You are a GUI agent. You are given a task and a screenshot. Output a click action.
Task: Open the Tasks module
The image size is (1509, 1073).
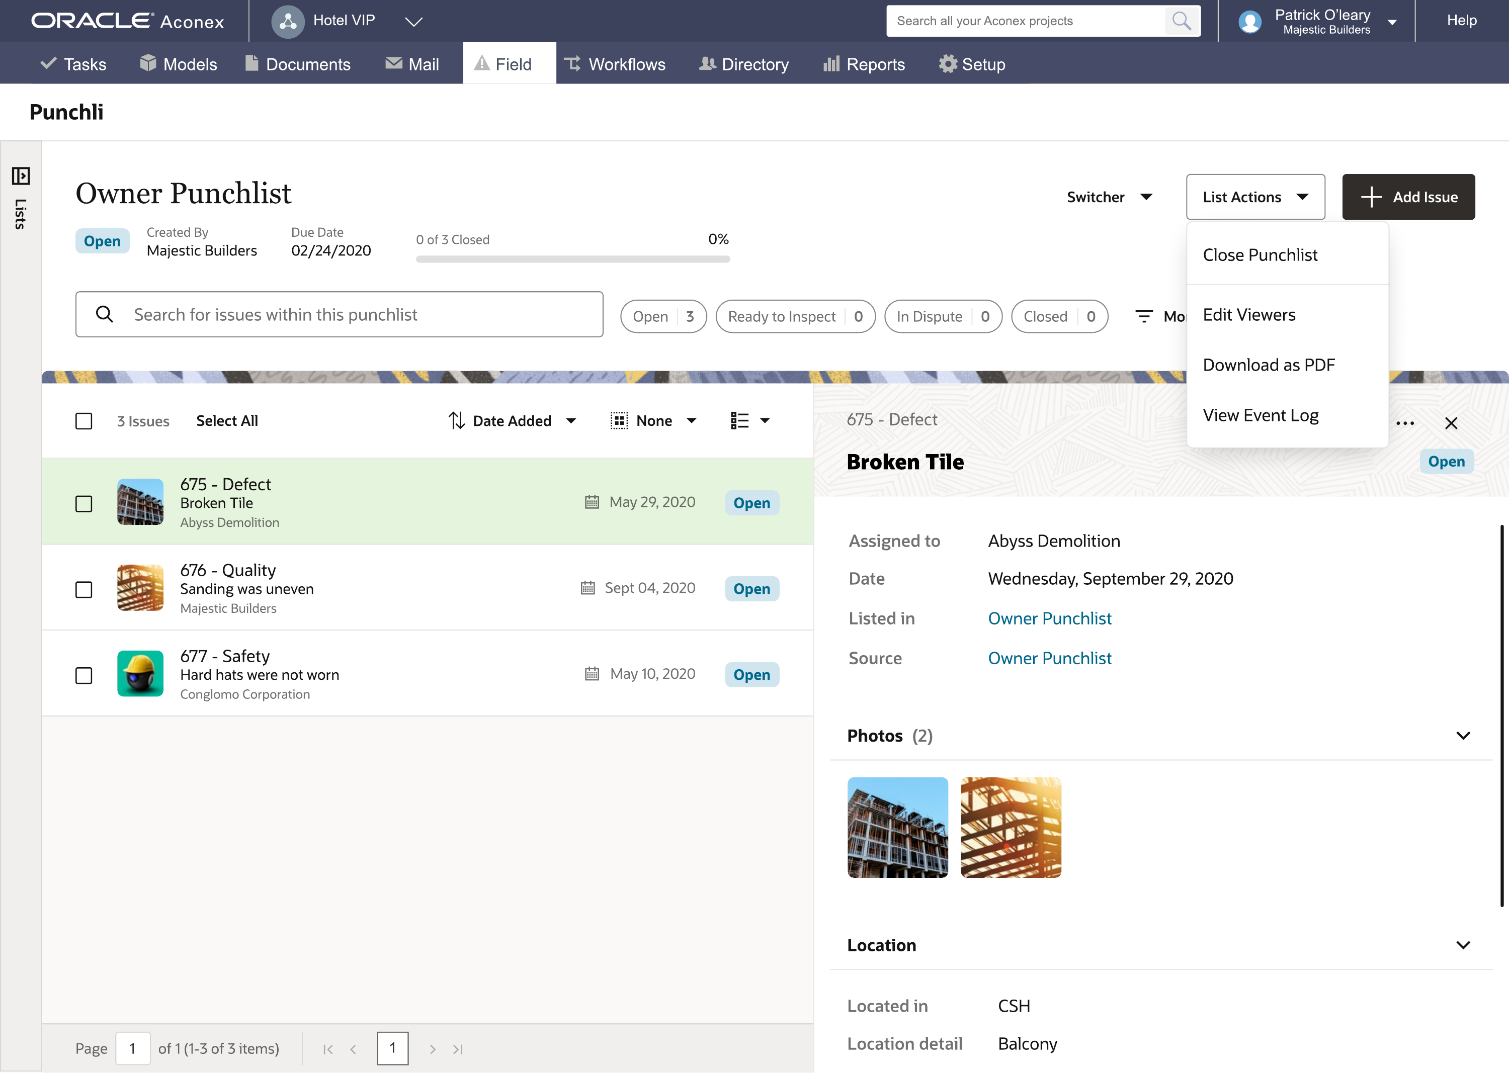73,64
